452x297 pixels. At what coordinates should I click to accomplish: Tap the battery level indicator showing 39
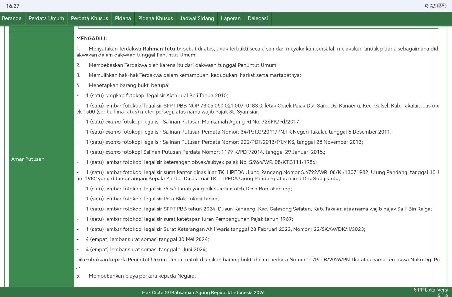pyautogui.click(x=442, y=6)
